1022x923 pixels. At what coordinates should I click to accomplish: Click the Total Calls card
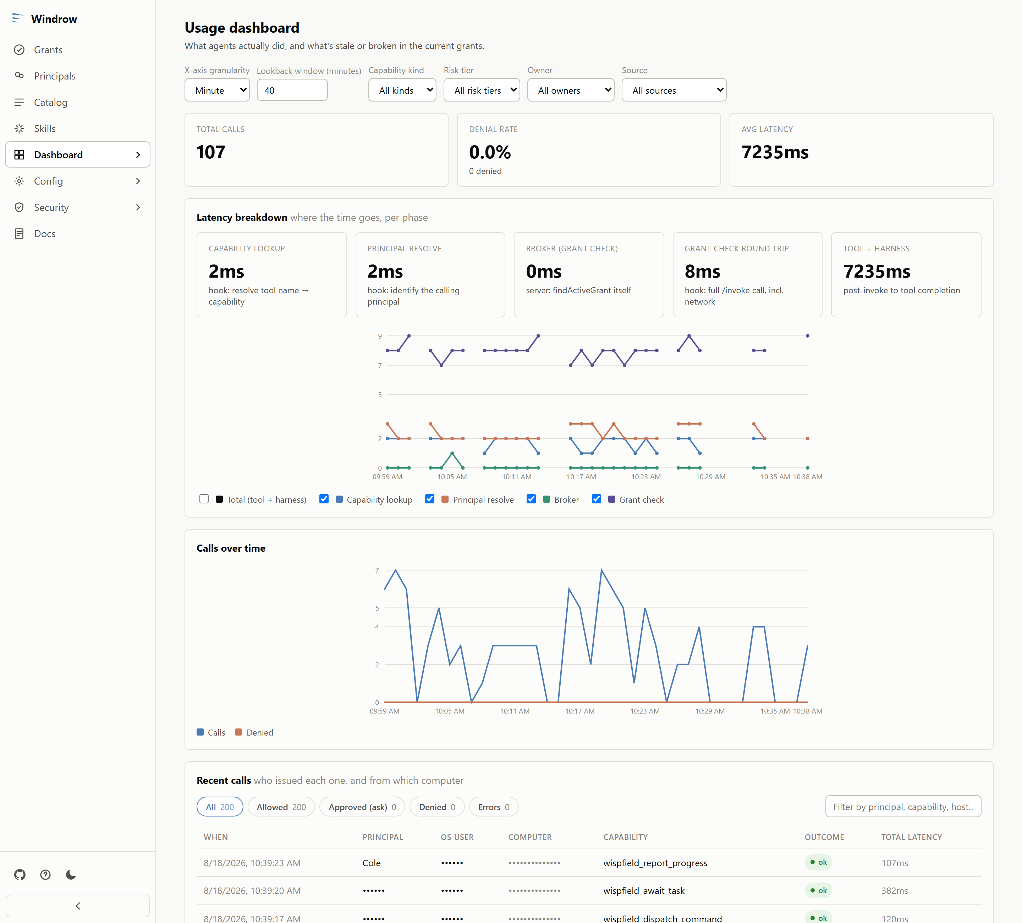pyautogui.click(x=316, y=149)
